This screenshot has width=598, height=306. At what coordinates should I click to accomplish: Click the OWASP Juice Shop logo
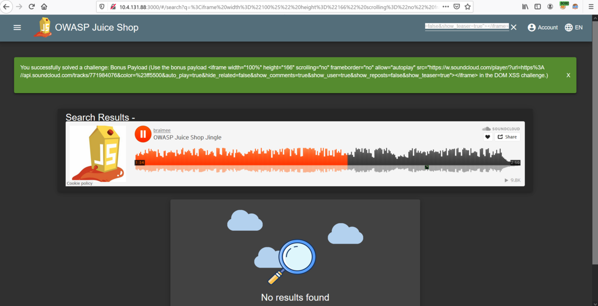42,27
